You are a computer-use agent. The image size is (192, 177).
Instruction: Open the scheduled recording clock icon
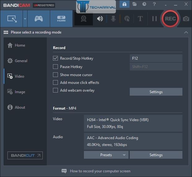click(144, 4)
